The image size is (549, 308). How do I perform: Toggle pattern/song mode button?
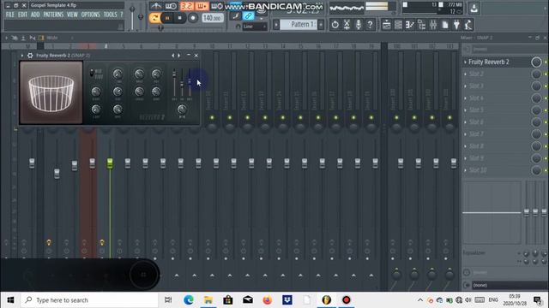(154, 18)
